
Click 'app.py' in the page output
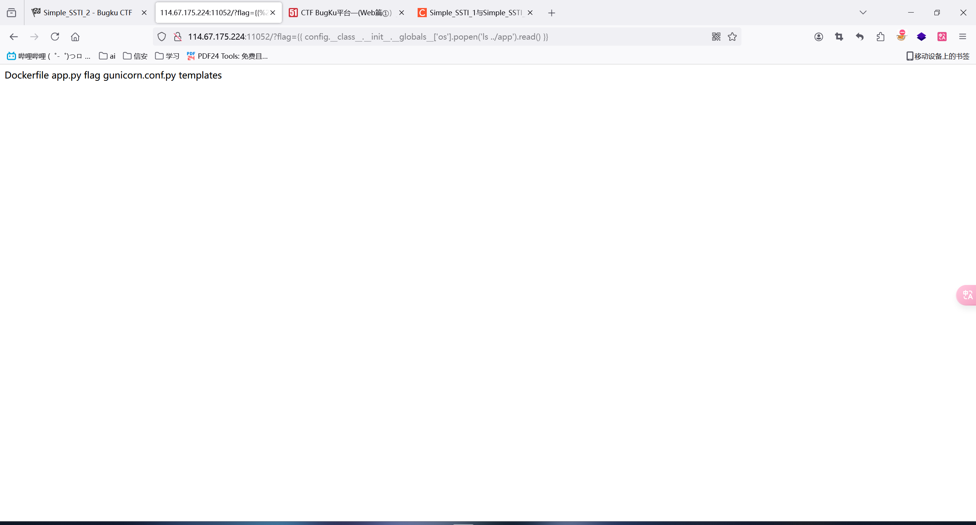point(66,75)
